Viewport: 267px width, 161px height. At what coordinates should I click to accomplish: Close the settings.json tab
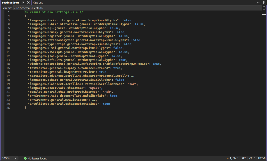(x=28, y=3)
